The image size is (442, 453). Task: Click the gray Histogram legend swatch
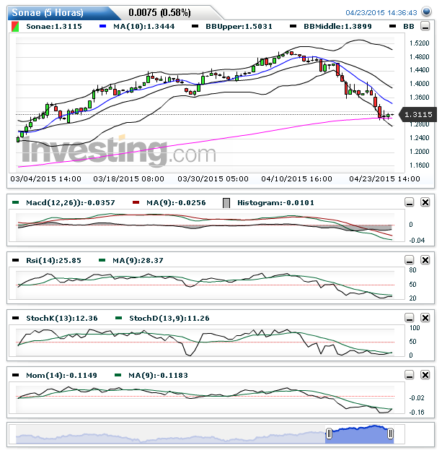(226, 203)
